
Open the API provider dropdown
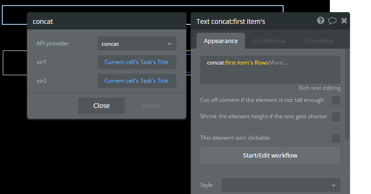tap(137, 44)
